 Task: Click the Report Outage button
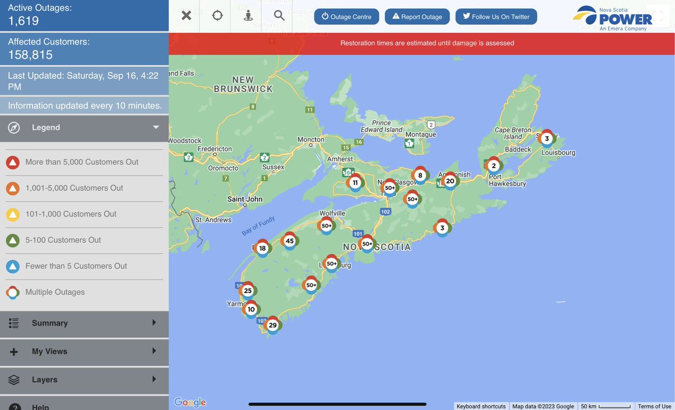[417, 17]
